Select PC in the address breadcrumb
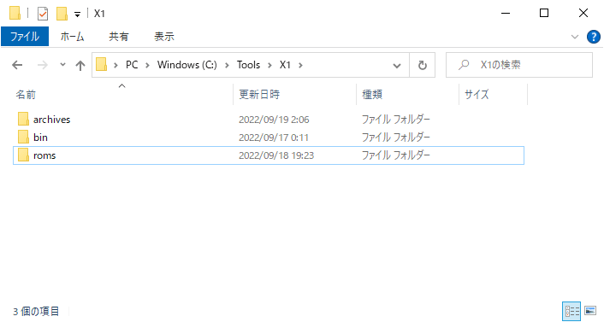 pos(132,65)
